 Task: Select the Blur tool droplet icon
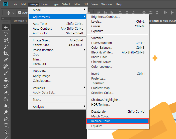click(x=6, y=106)
